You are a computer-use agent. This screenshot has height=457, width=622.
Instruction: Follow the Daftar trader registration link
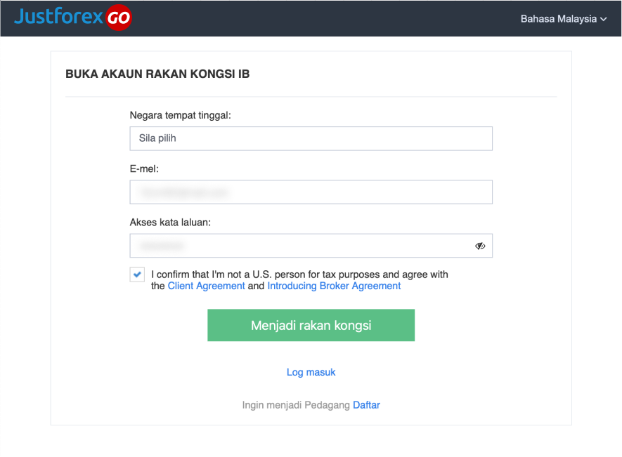click(x=367, y=405)
